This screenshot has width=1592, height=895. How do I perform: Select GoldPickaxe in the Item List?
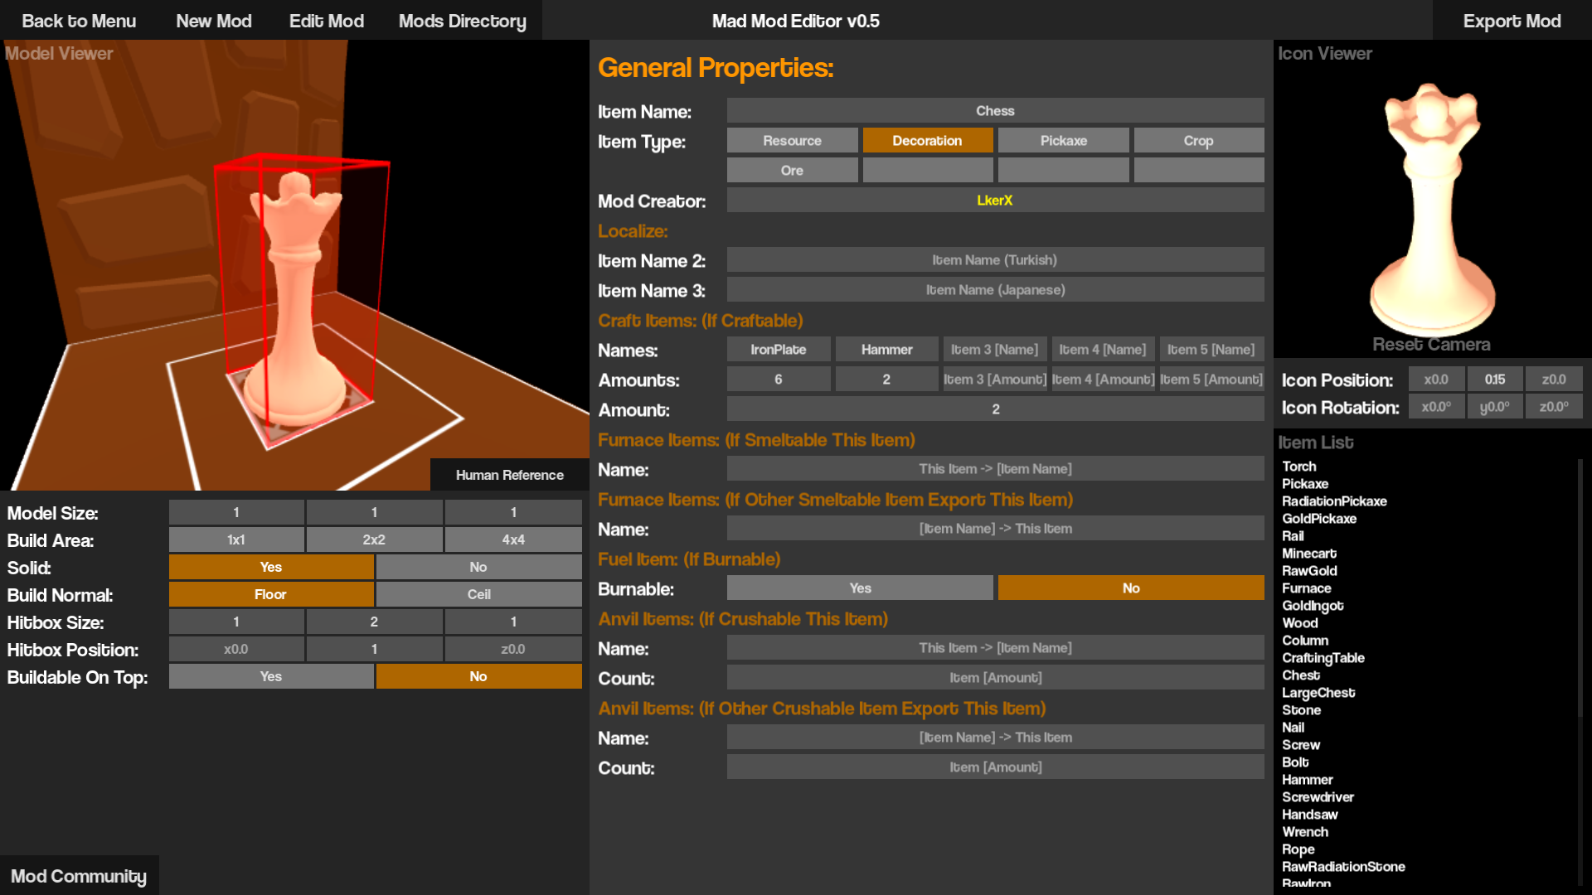1319,519
